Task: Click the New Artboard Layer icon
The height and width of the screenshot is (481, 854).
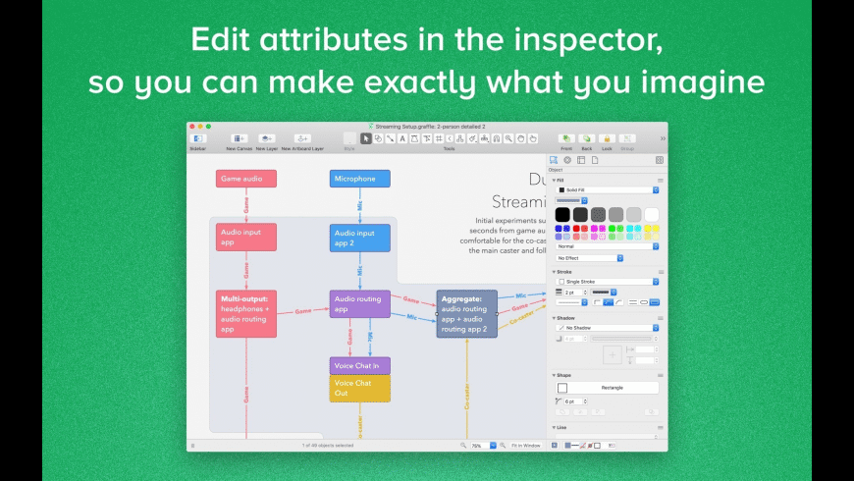Action: click(x=302, y=139)
